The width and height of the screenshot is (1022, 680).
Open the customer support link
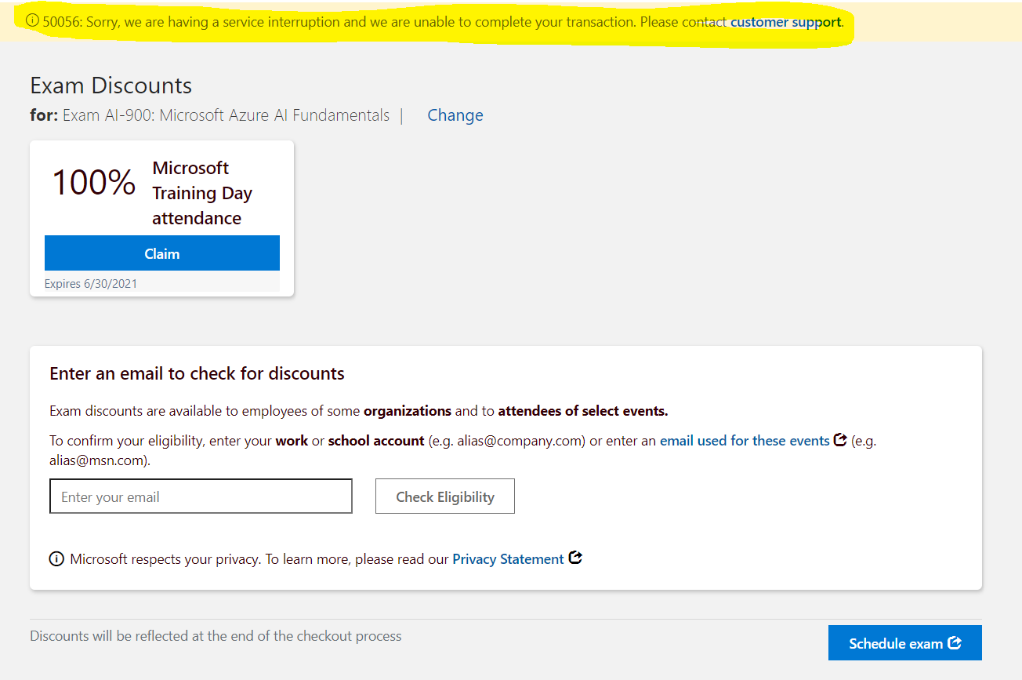tap(785, 22)
